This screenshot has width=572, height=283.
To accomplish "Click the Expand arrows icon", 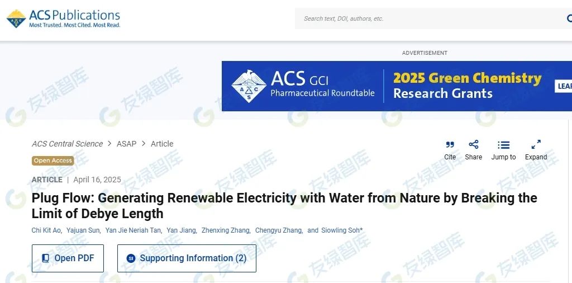I will (536, 145).
